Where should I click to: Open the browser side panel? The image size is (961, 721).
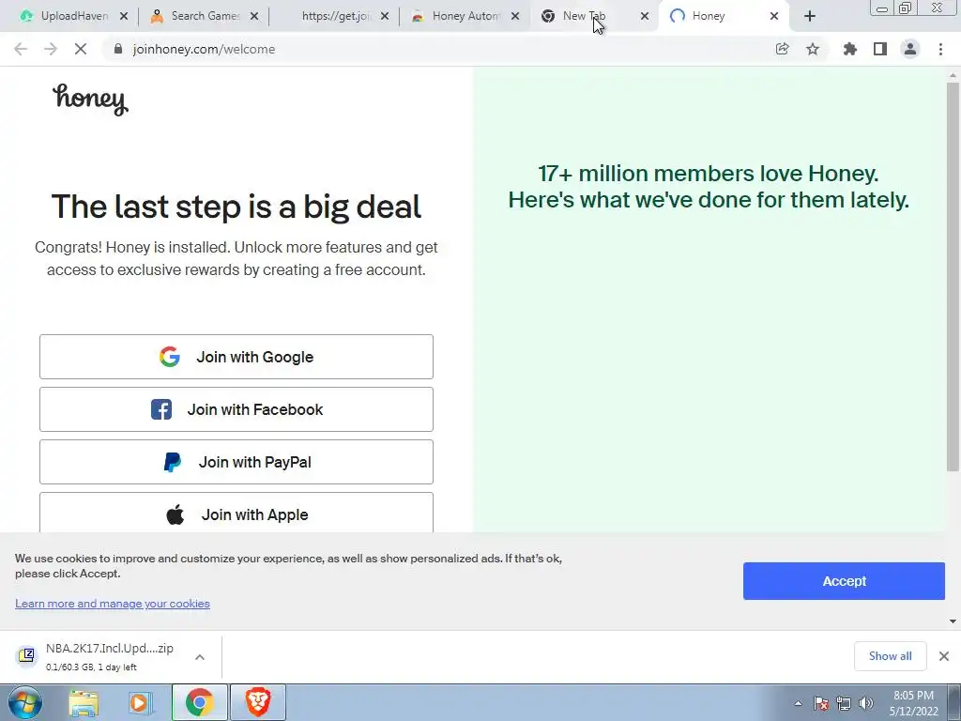point(880,49)
